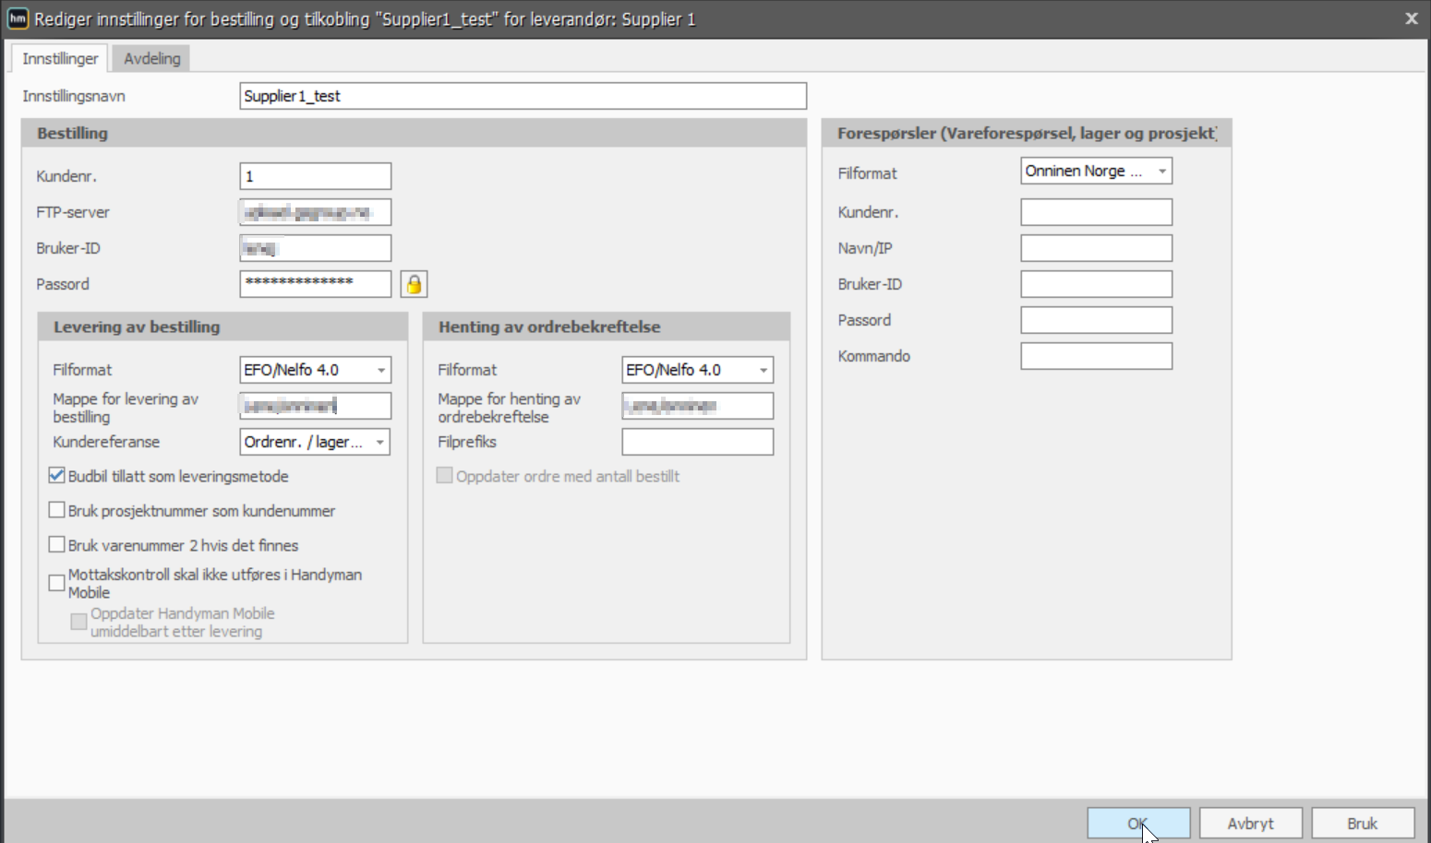Toggle Budbil tillatt som leveringsmetode checkbox

[x=56, y=476]
